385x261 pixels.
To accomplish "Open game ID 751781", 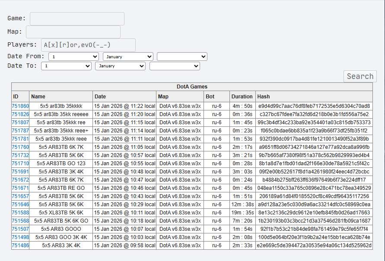I will (20, 139).
